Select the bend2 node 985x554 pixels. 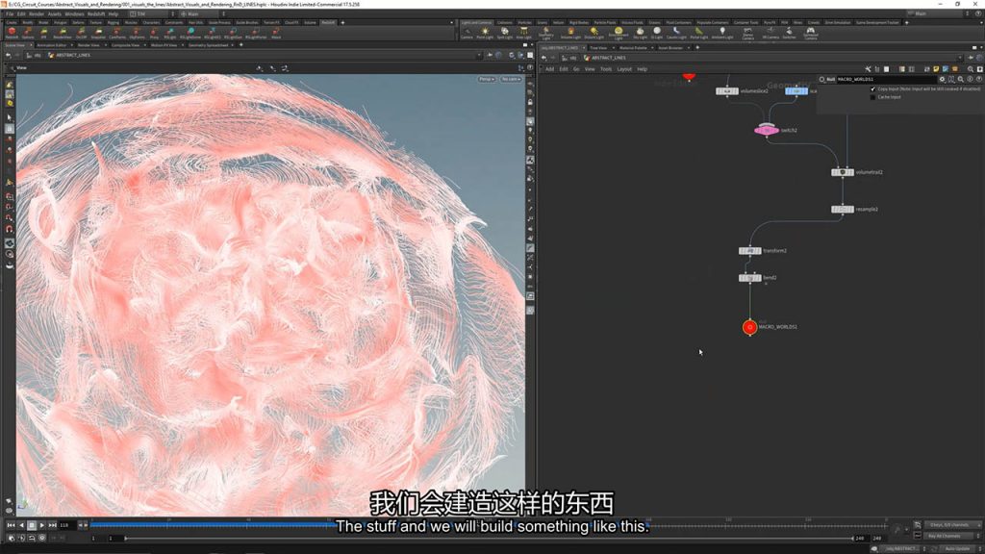coord(749,278)
